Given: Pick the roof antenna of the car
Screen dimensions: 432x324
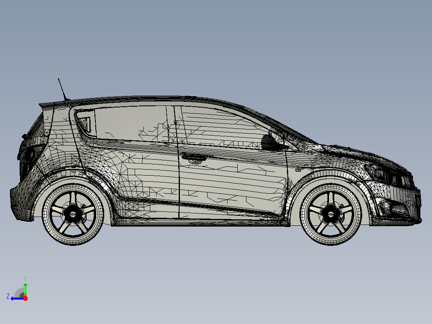Looking at the screenshot, I should [x=63, y=90].
